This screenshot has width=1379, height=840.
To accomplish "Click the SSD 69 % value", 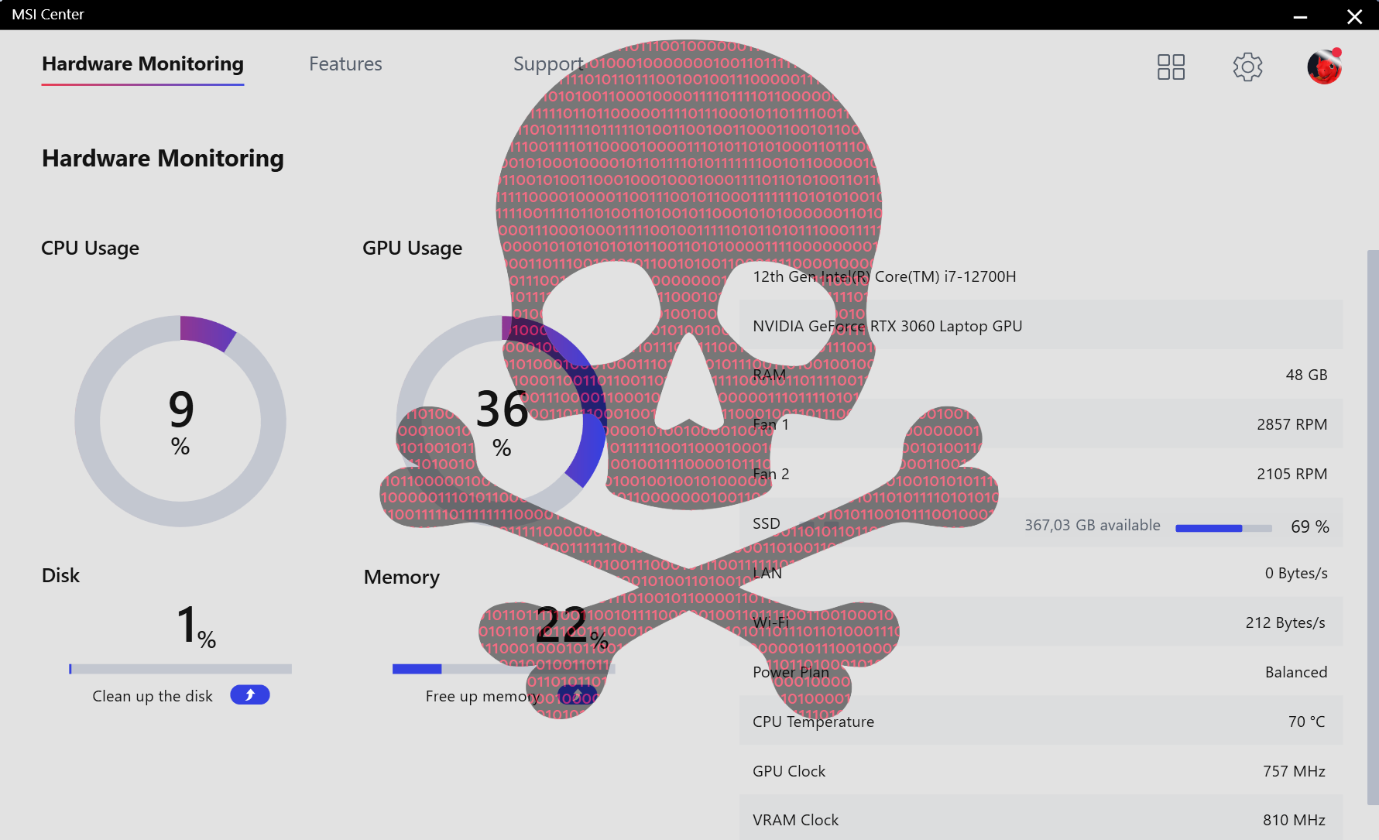I will click(1310, 527).
